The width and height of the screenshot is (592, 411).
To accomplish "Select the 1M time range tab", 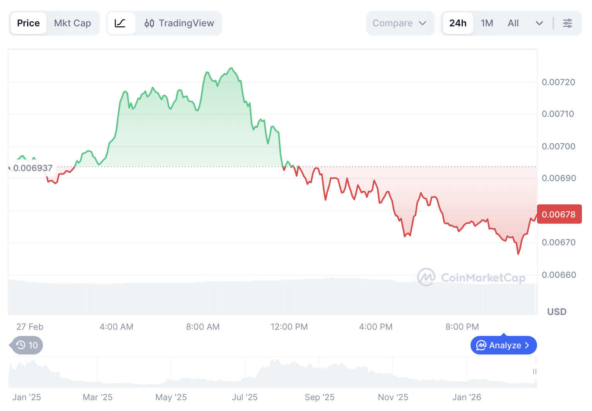I will (x=487, y=23).
